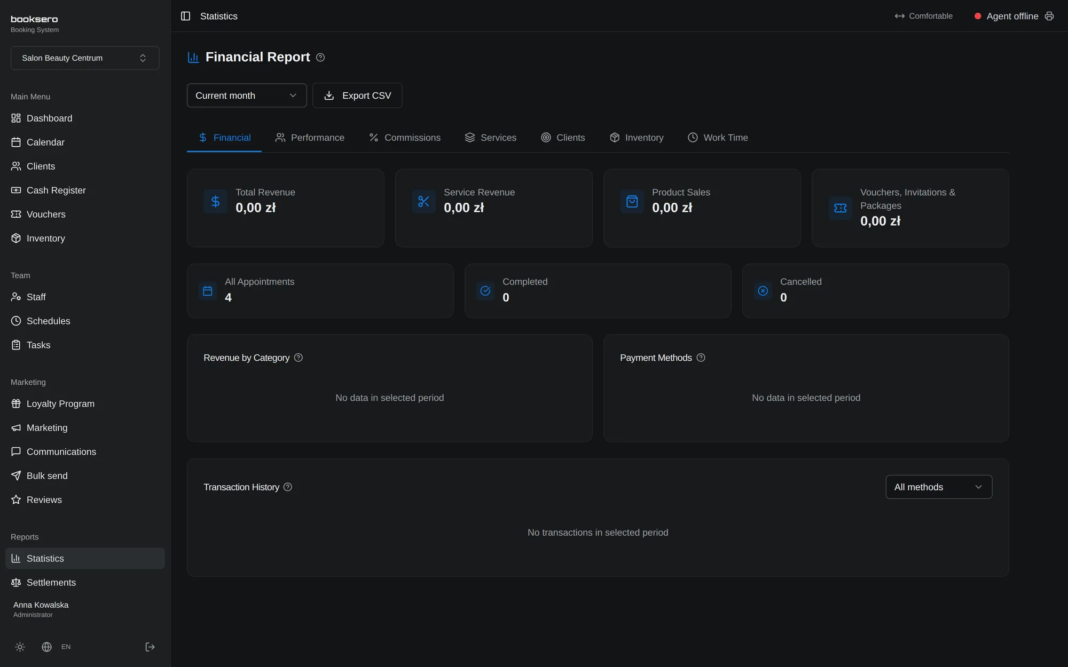Toggle light/dark theme sun icon

click(20, 647)
